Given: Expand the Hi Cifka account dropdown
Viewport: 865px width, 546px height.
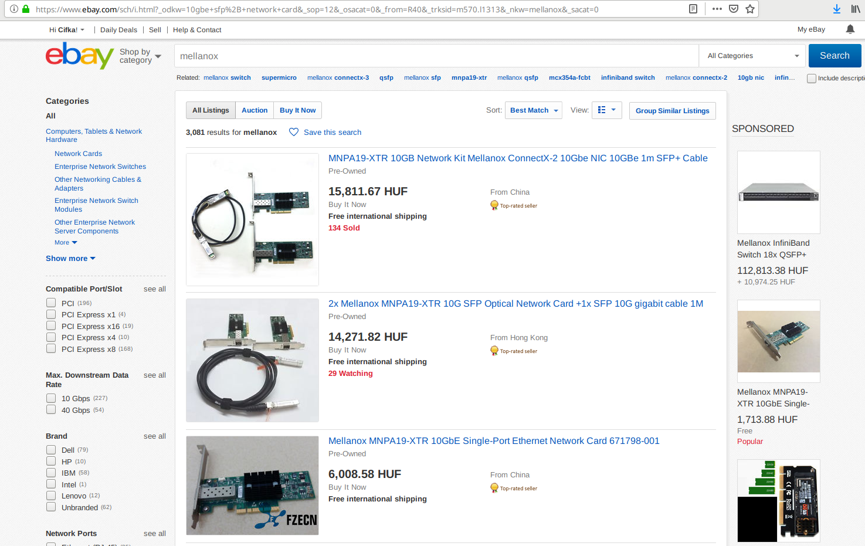Looking at the screenshot, I should 67,30.
